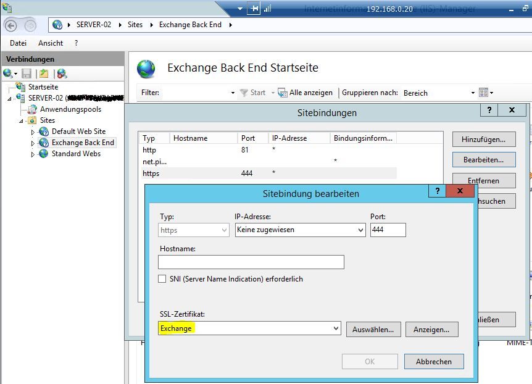Open the Typ dropdown showing https
Image resolution: width=532 pixels, height=384 pixels.
click(193, 230)
